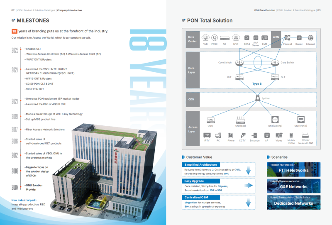332x225 pixels.
Task: Open the Dedicated Networks scenario banner
Action: coord(293,201)
